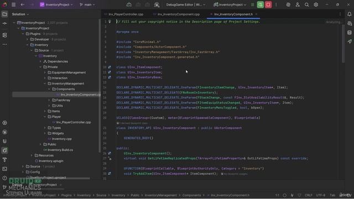
Task: Open the Problems tool window icon
Action: tap(4, 178)
